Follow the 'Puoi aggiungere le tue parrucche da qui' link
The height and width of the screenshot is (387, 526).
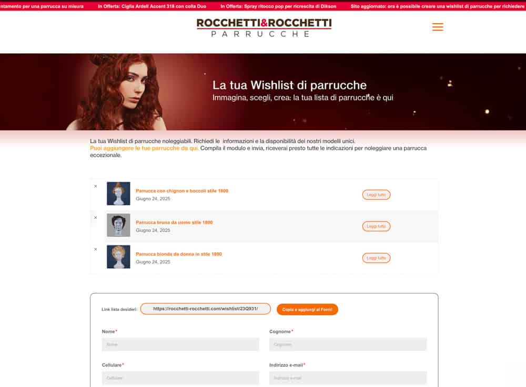144,148
